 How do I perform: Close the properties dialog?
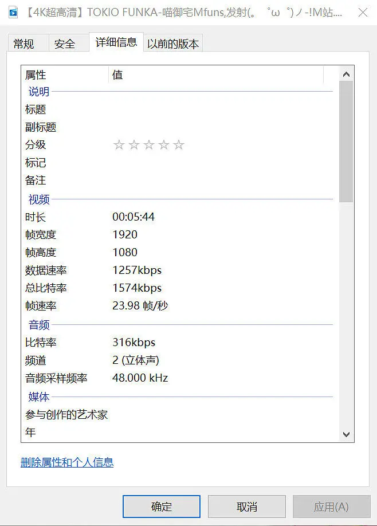pos(363,13)
